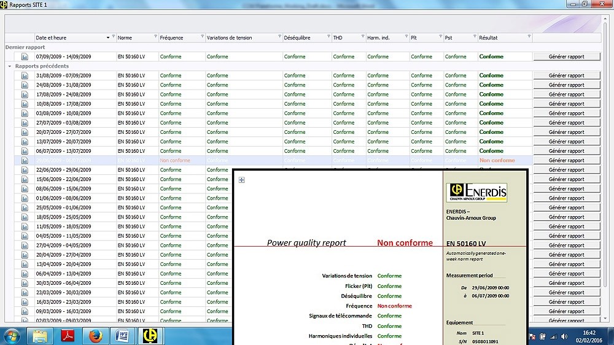Image resolution: width=614 pixels, height=345 pixels.
Task: Open report icon for 27/07/2009 - 03/08/2009
Action: (x=25, y=123)
